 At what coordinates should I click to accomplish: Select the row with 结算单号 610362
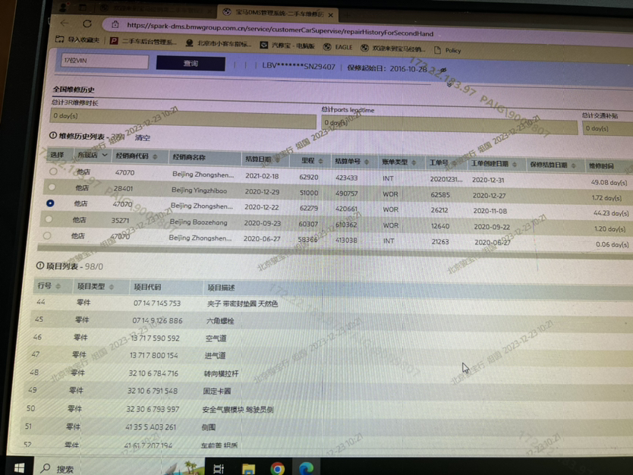[x=49, y=219]
